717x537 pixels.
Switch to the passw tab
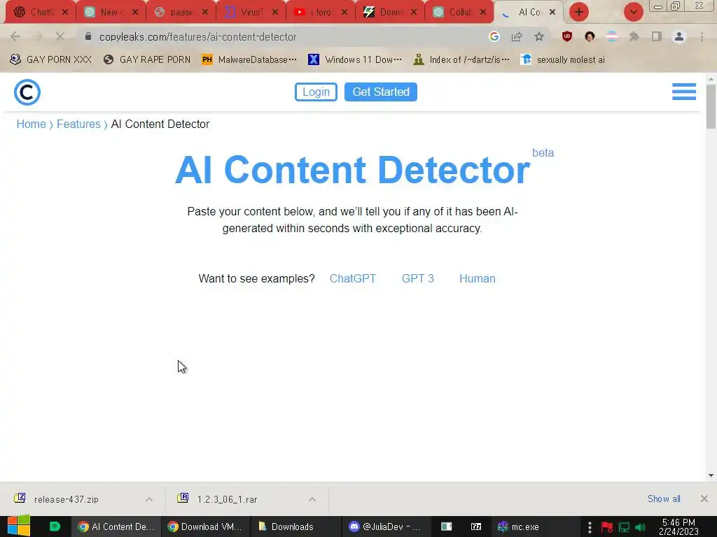174,12
